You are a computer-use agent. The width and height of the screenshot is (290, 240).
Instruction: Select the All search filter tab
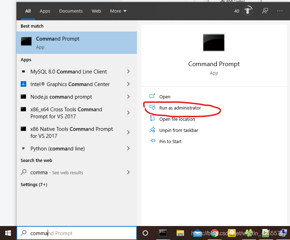tap(28, 11)
